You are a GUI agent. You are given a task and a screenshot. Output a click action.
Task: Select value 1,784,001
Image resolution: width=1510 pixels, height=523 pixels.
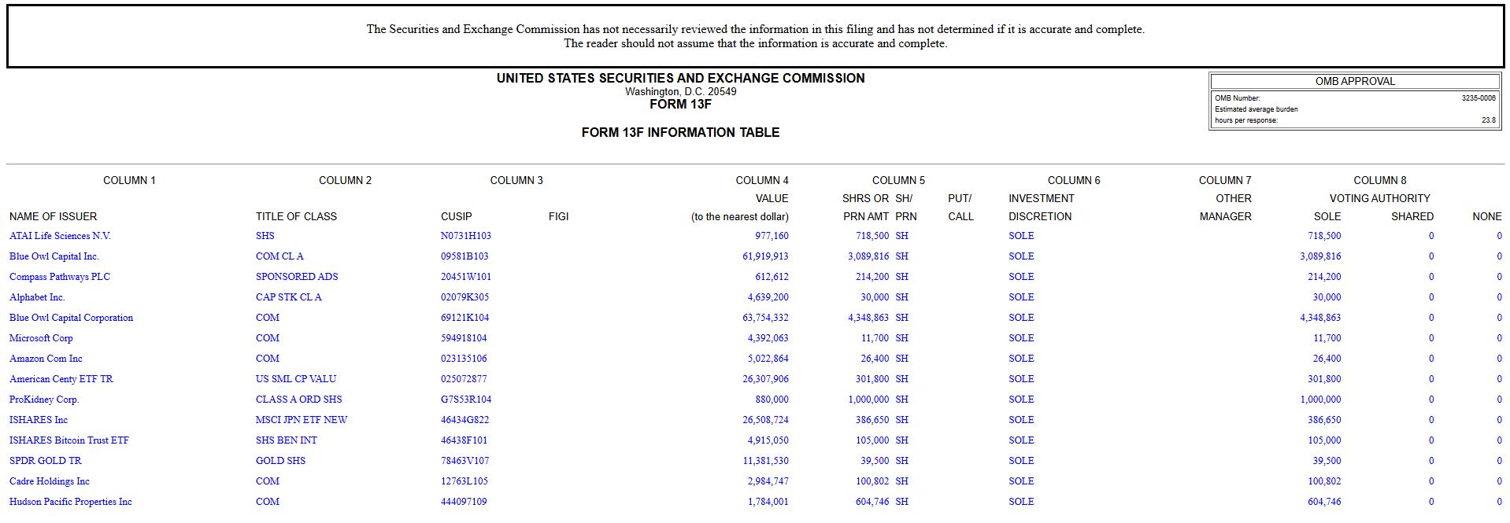coord(768,502)
